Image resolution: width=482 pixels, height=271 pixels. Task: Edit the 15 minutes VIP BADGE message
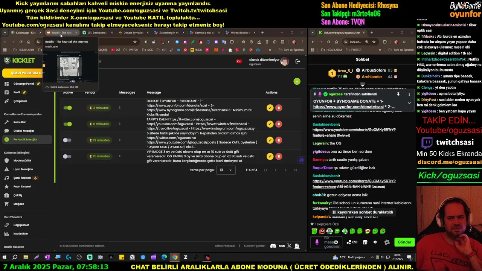coord(270,156)
